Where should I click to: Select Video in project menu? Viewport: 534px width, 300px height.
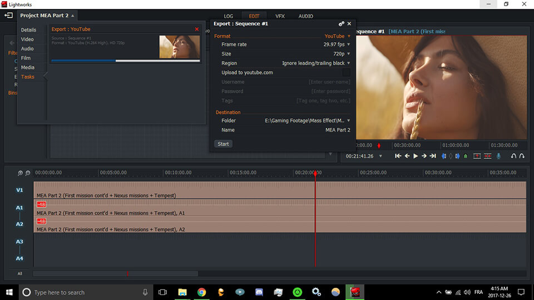[x=27, y=39]
